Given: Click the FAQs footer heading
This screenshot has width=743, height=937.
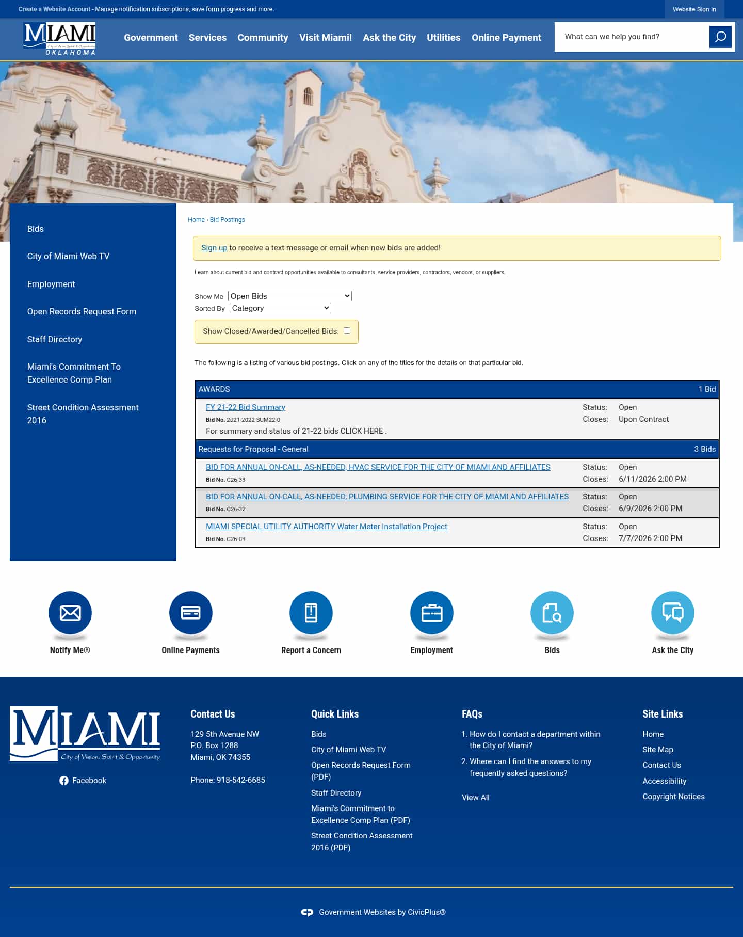Looking at the screenshot, I should [472, 714].
